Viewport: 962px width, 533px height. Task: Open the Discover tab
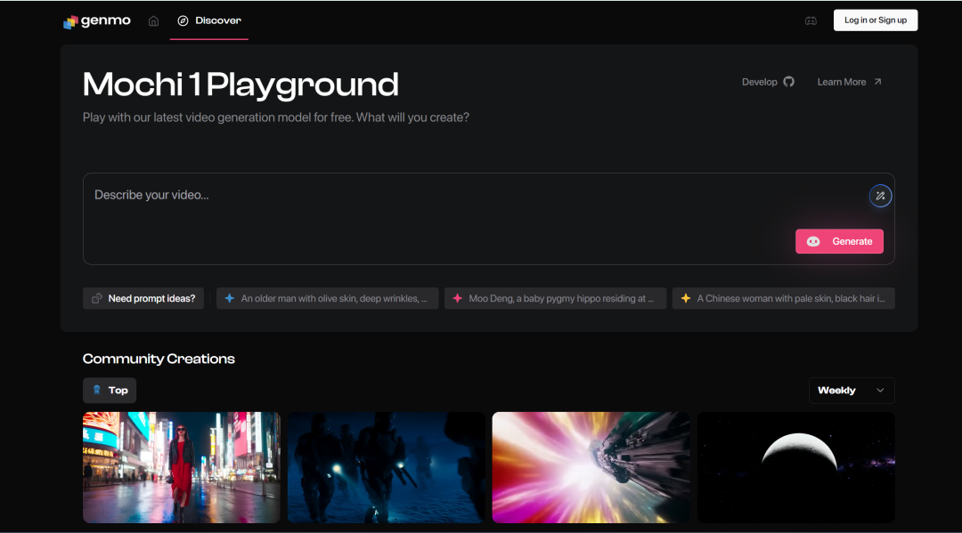click(209, 20)
